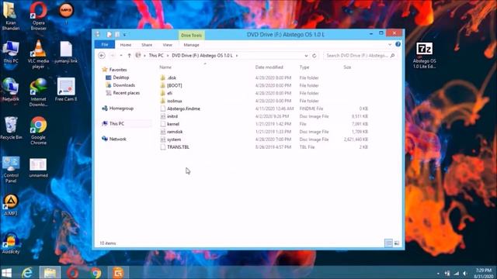The width and height of the screenshot is (497, 279).
Task: Click the Windows Start button
Action: (7, 273)
